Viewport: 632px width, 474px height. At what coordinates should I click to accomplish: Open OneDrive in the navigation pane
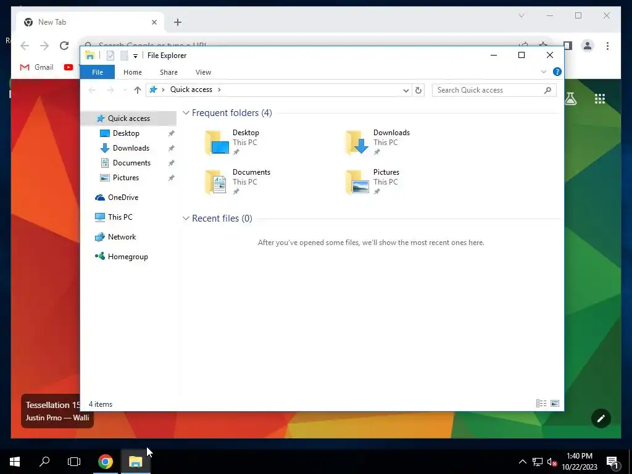123,197
